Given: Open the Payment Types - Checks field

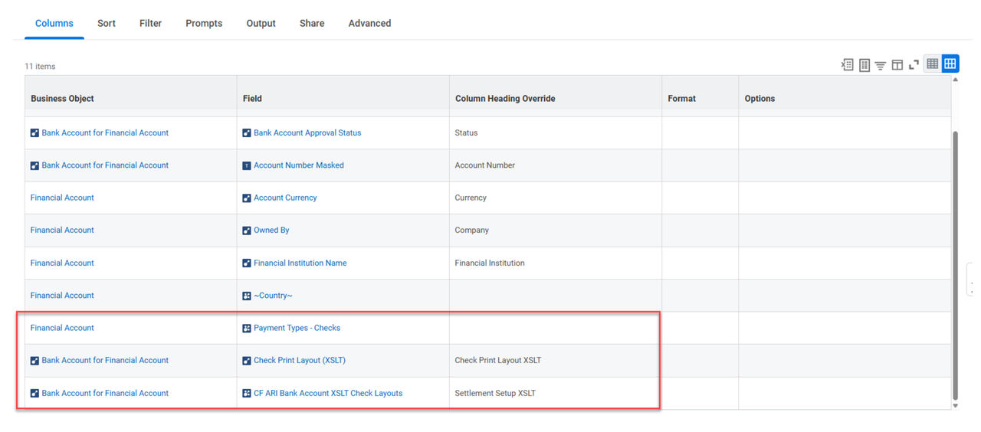Looking at the screenshot, I should click(297, 328).
